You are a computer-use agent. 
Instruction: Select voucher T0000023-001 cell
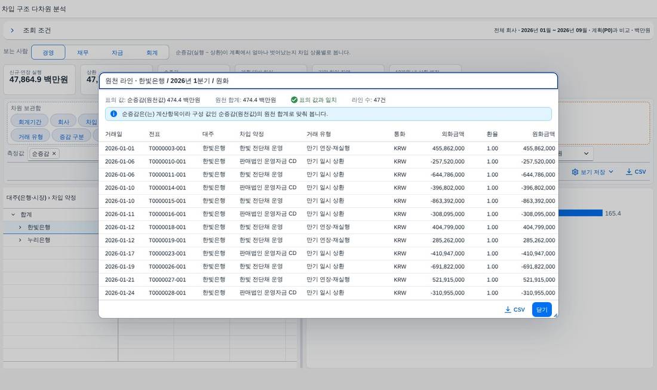pyautogui.click(x=167, y=253)
